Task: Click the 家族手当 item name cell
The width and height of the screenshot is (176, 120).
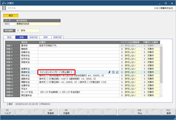Action: coord(29,55)
